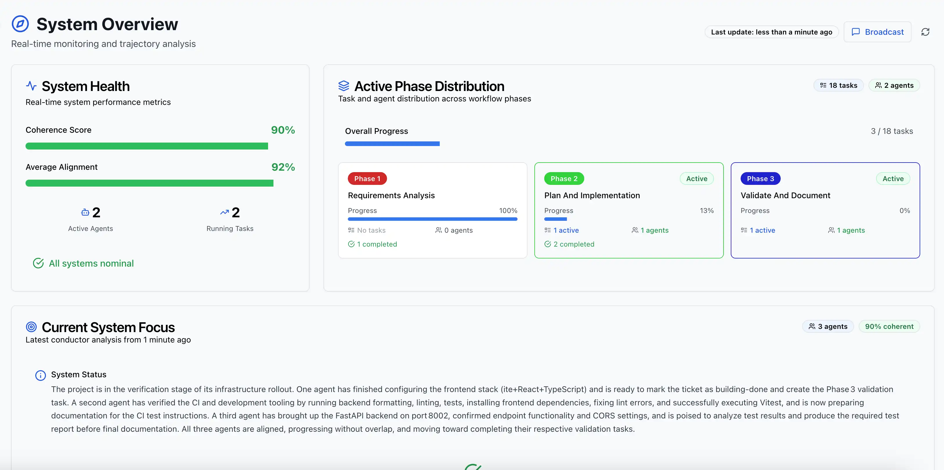Click the compass icon beside System Overview
944x470 pixels.
pos(20,24)
